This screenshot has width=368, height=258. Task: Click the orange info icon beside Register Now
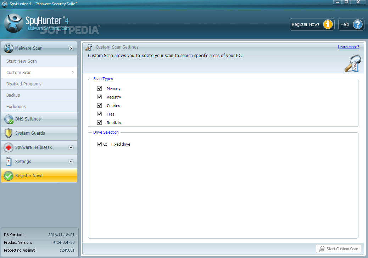(328, 24)
